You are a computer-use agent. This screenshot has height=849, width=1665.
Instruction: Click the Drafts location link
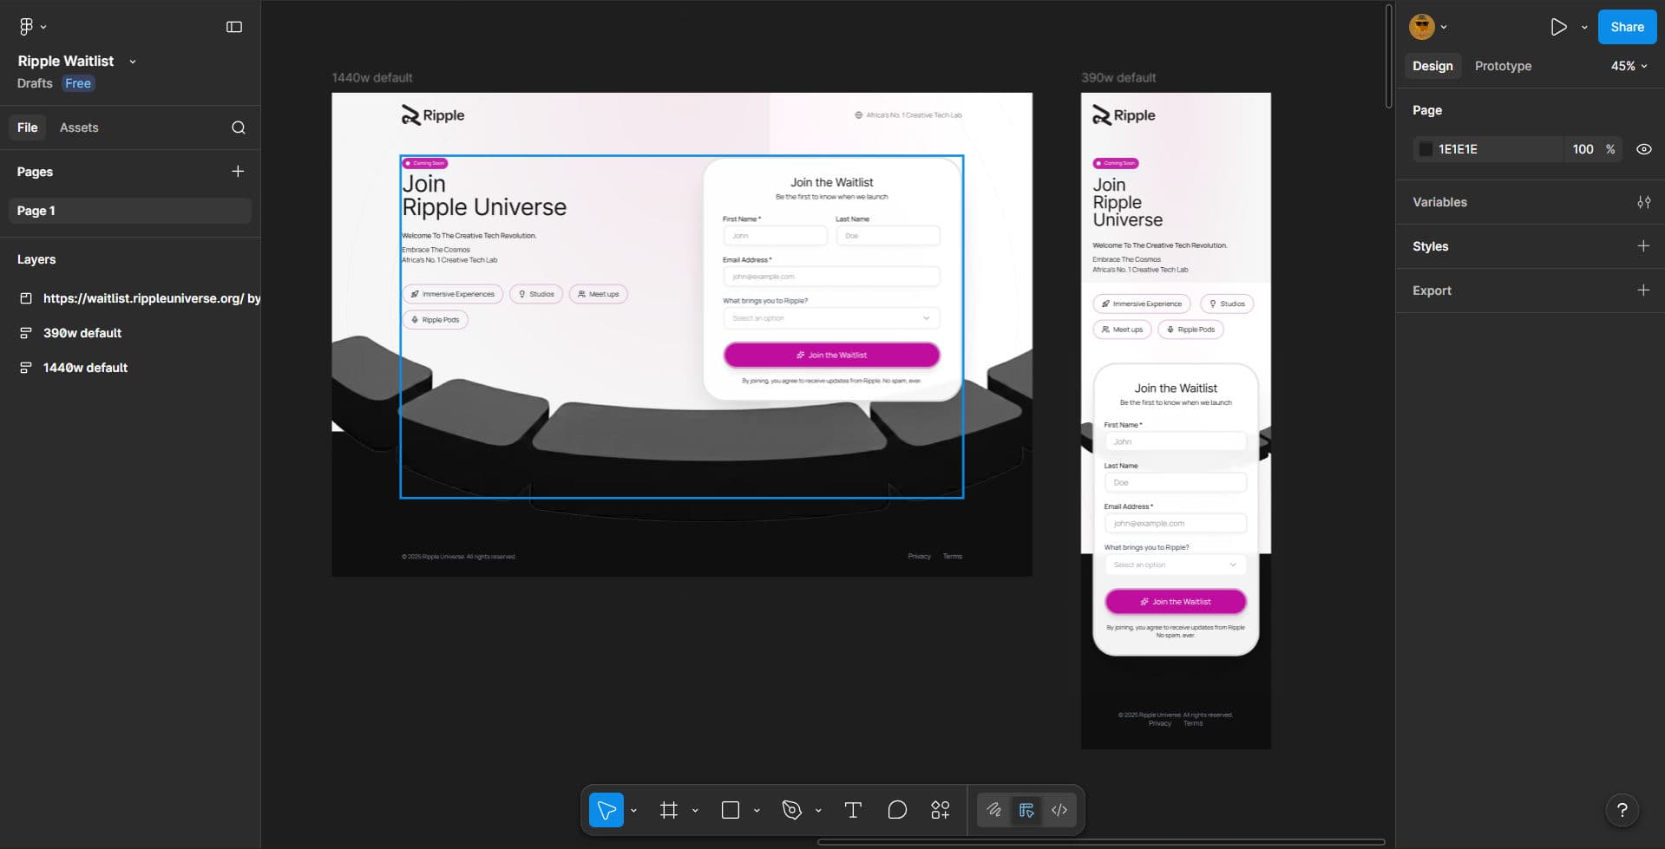point(35,83)
